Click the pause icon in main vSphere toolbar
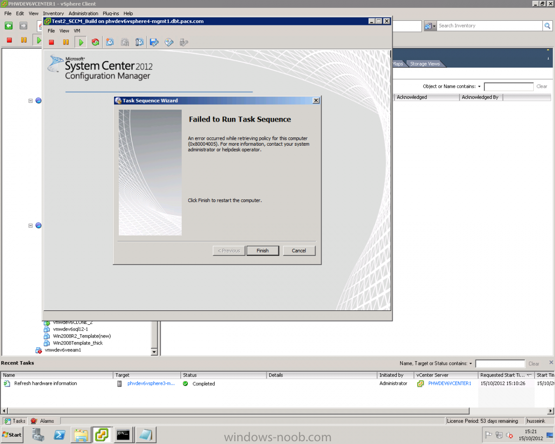Screen dimensions: 555x444 [24, 40]
